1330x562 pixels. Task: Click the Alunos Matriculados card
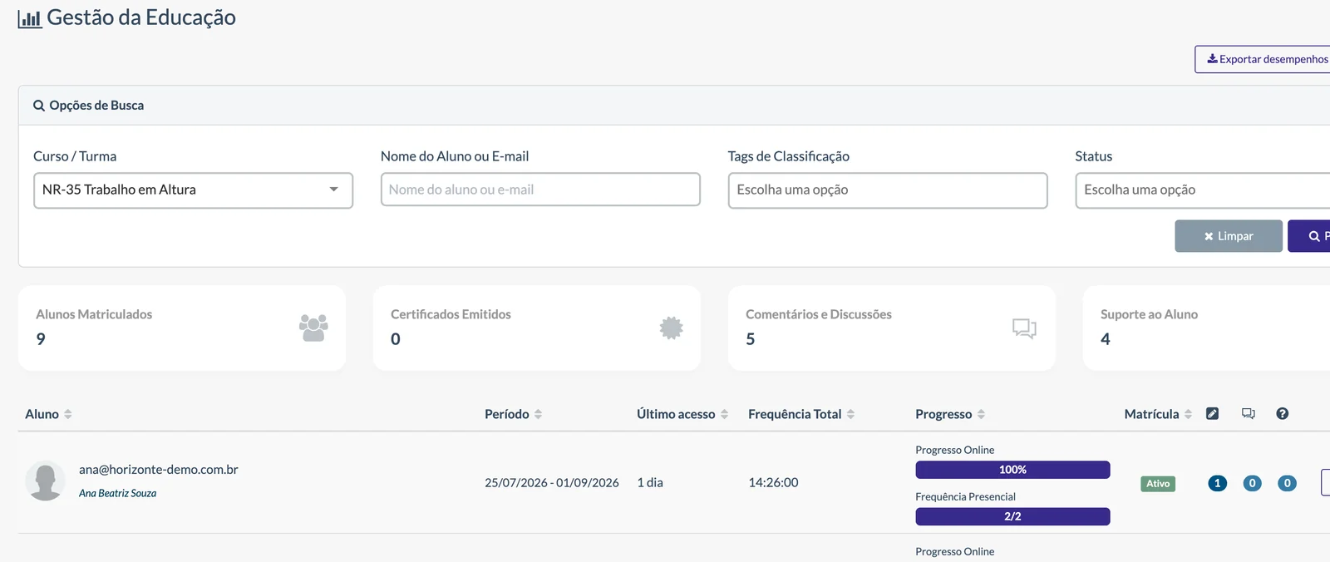[182, 328]
